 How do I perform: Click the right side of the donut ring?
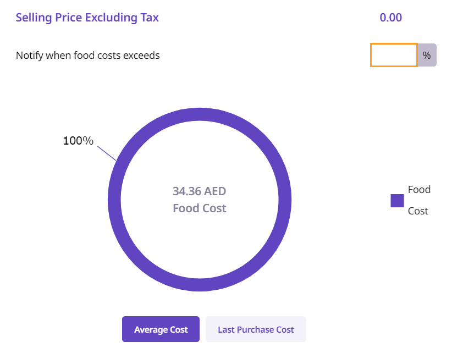(285, 200)
